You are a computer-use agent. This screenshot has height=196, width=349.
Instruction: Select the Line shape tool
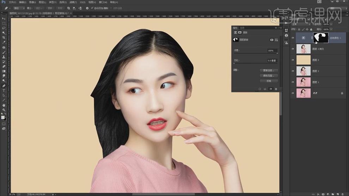[4, 100]
